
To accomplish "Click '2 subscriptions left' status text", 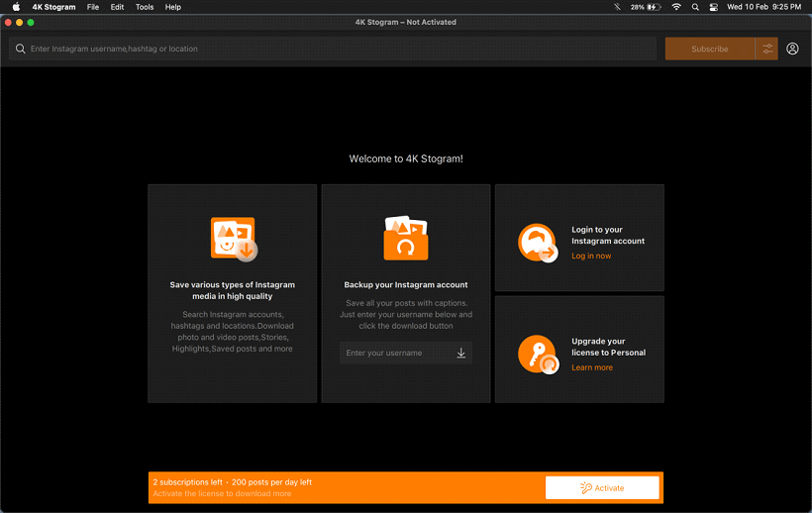I will tap(187, 482).
